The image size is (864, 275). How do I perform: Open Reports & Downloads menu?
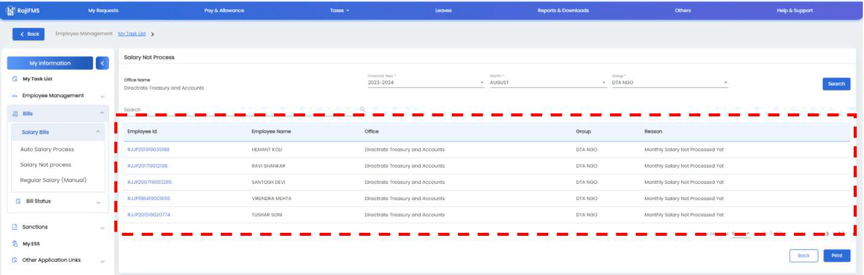(563, 10)
